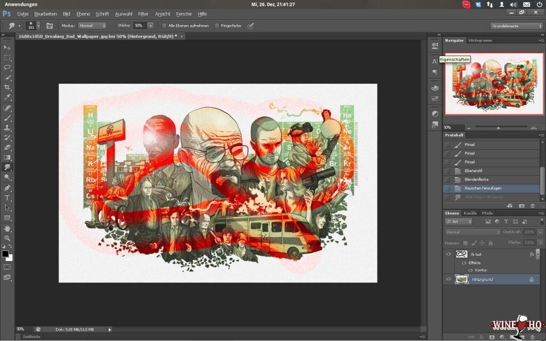Select the Lasso tool
Viewport: 546px width, 341px height.
pyautogui.click(x=7, y=68)
